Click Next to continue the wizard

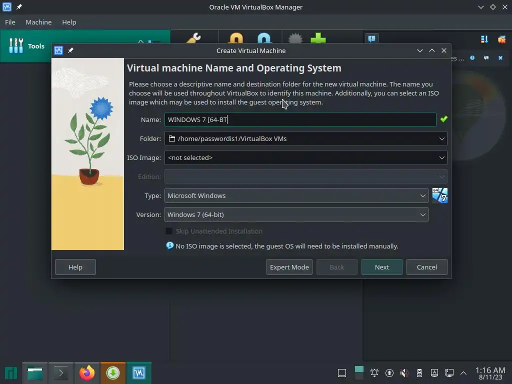(381, 267)
